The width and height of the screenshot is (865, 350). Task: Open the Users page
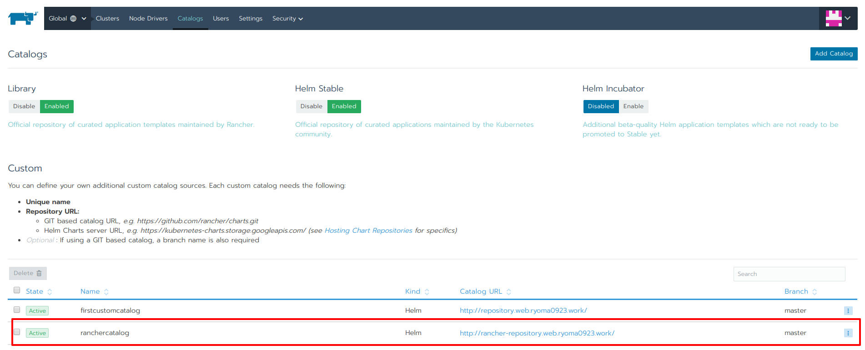[221, 19]
